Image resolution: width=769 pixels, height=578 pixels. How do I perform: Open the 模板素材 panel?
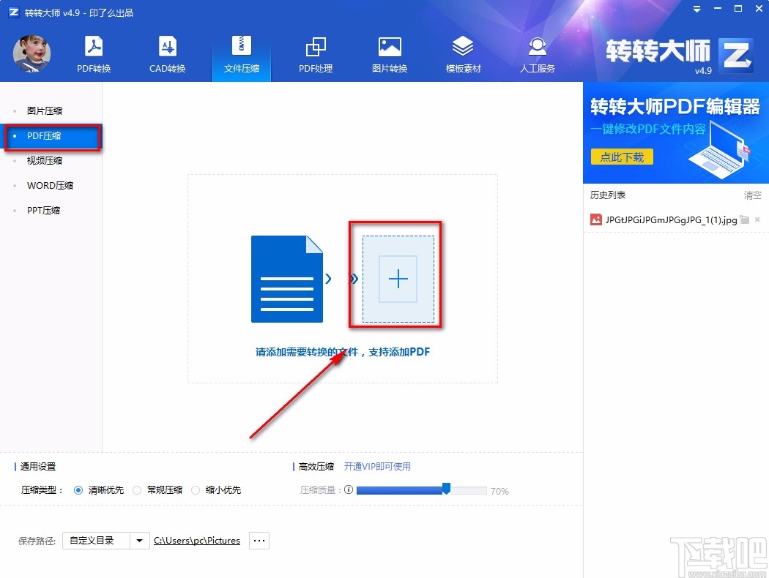click(x=463, y=53)
